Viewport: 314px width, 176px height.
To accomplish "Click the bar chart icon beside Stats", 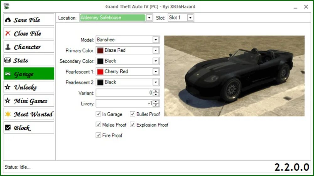I will (8, 60).
